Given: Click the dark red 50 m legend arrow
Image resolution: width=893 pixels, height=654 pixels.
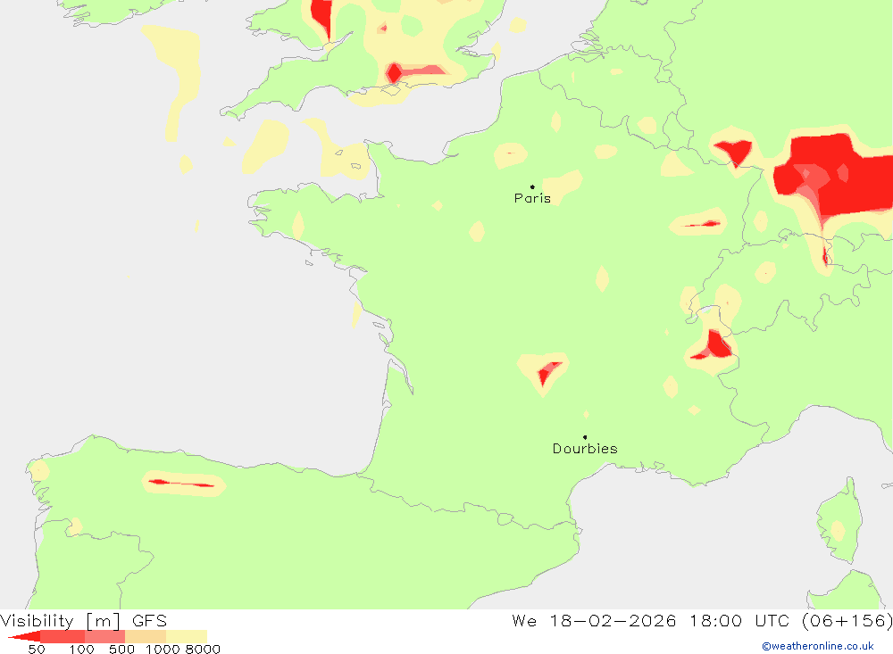Looking at the screenshot, I should 24,636.
